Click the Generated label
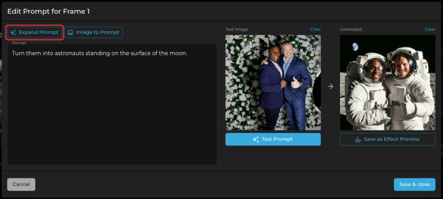Screen dimensions: 443x199 [350, 29]
